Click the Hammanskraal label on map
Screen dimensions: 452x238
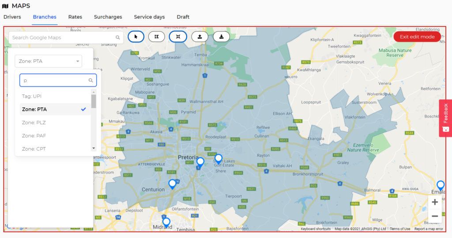tap(195, 64)
